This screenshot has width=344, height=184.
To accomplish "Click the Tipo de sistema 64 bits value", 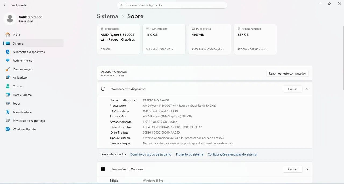I will [183, 138].
